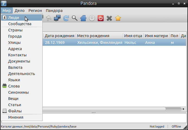
Task: Click the Pandora logo in title bar
Action: click(x=4, y=3)
